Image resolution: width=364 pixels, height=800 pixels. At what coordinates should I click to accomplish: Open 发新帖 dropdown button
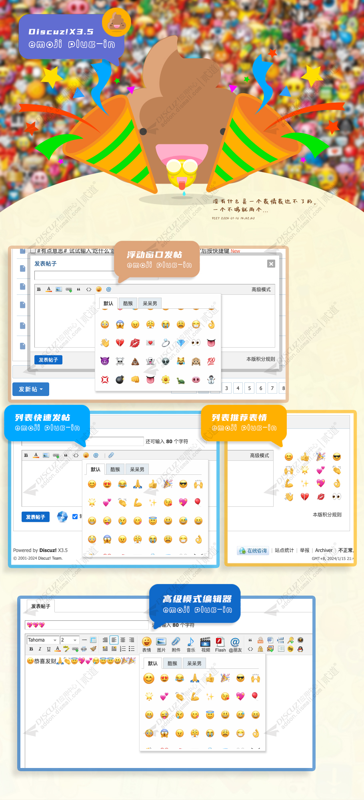tap(31, 389)
